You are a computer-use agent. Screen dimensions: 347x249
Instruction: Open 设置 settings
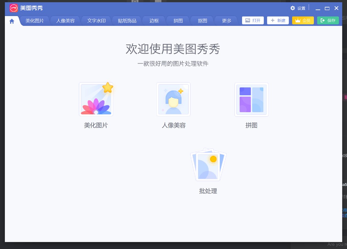[298, 8]
